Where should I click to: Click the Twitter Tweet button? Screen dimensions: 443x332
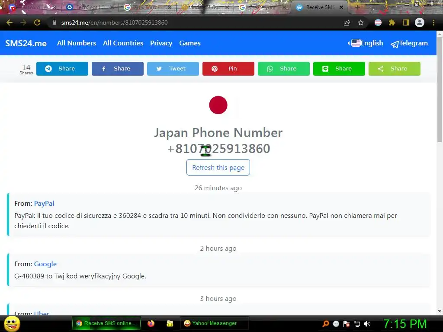click(173, 69)
